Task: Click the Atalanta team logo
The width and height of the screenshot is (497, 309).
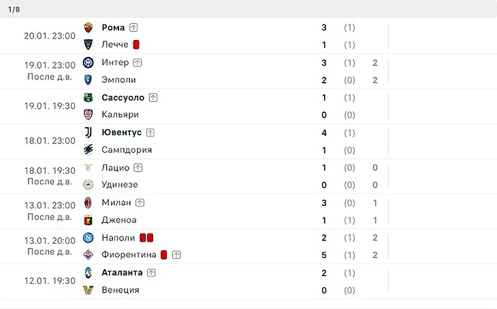Action: click(88, 272)
